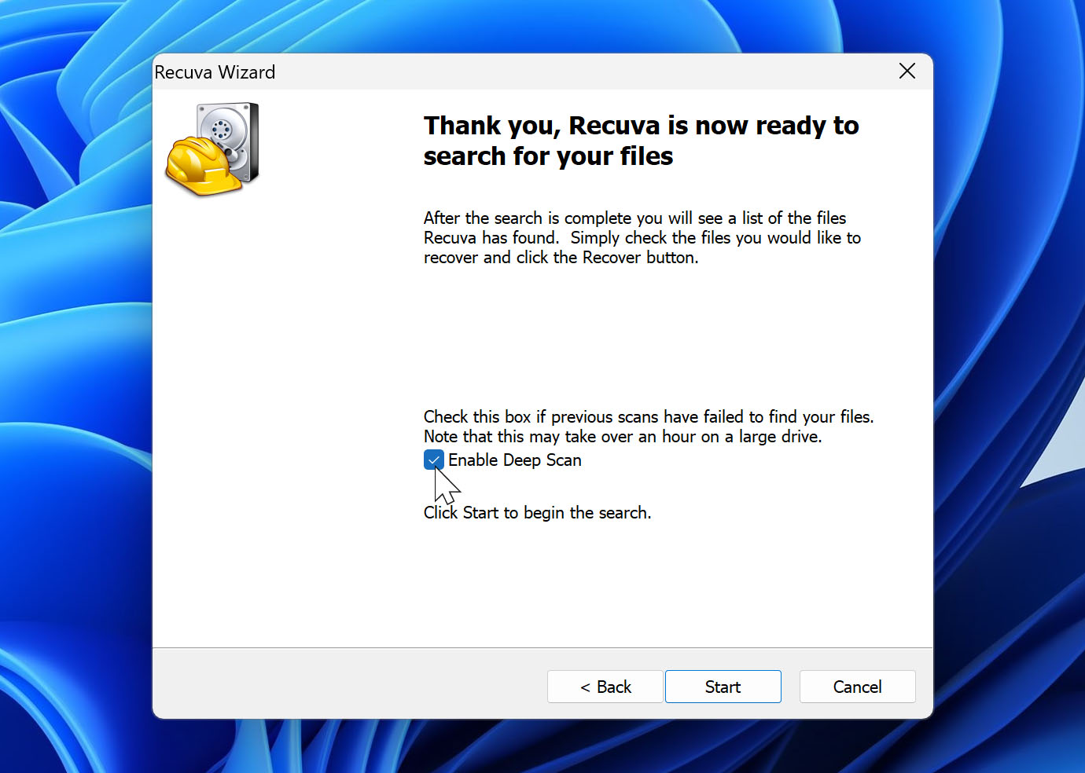Uncheck the Enable Deep Scan checkbox
The image size is (1085, 773).
[434, 460]
